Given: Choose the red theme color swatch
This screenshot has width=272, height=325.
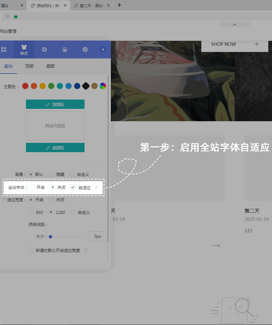Looking at the screenshot, I should pos(25,86).
